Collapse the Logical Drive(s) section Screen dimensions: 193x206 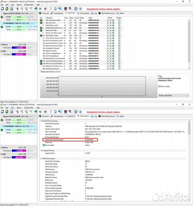pos(42,151)
